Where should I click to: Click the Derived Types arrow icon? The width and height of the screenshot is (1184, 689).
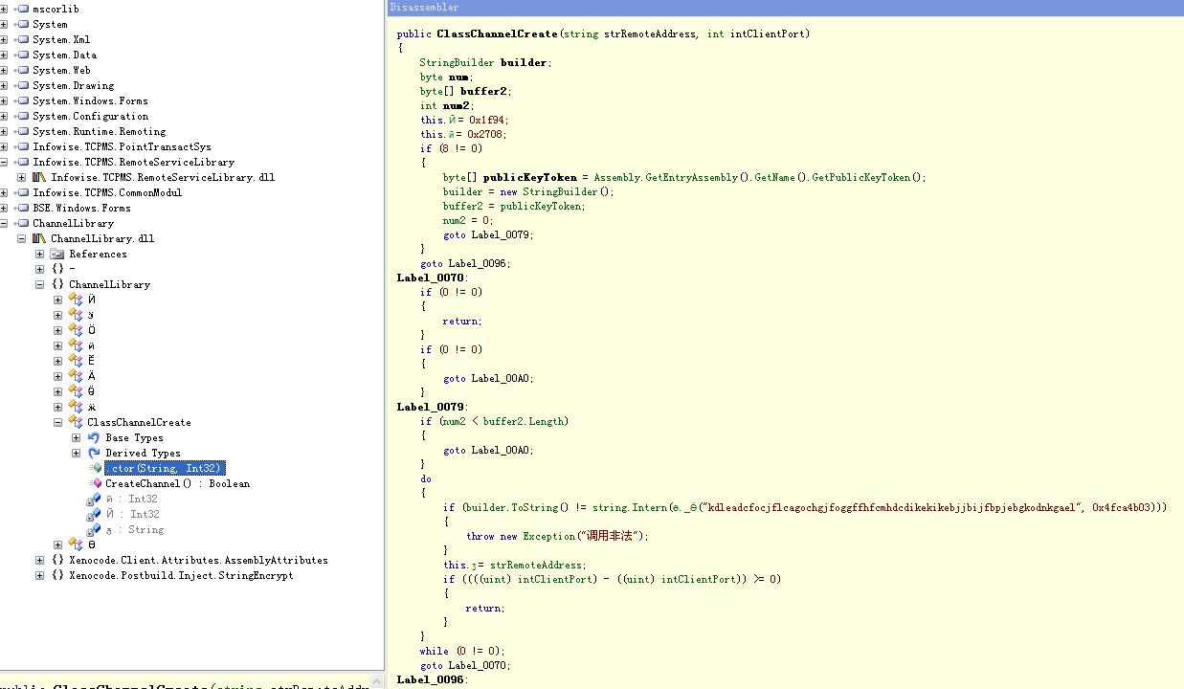click(94, 453)
